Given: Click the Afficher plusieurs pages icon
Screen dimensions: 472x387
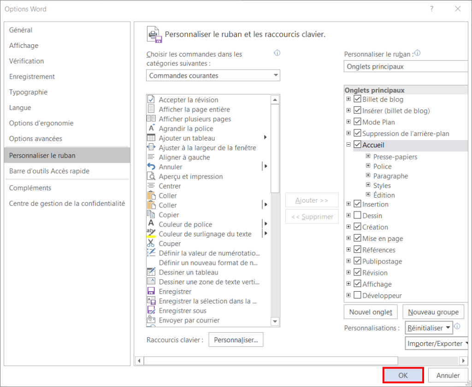Looking at the screenshot, I should tap(151, 119).
